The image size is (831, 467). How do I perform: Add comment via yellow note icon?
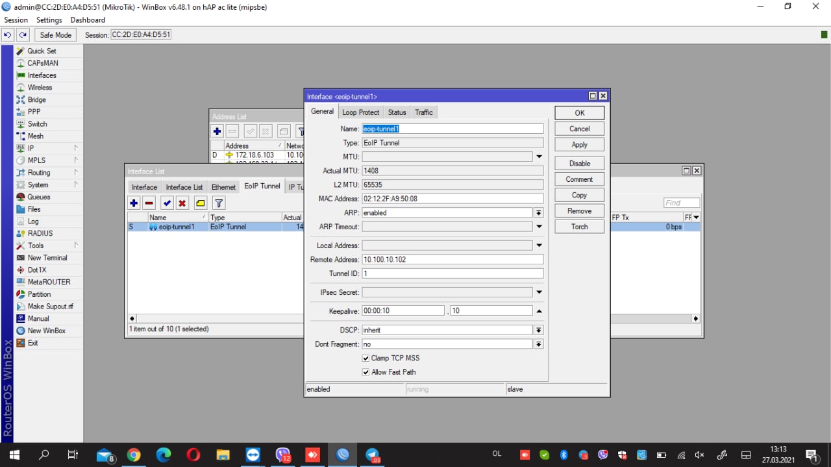click(x=201, y=203)
